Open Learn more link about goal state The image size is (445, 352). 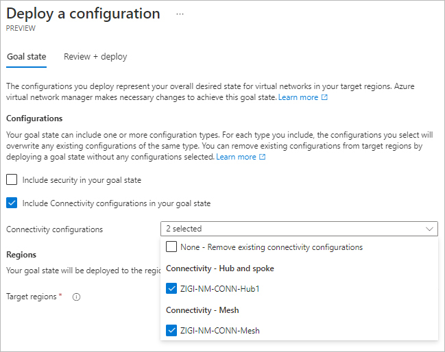(298, 98)
